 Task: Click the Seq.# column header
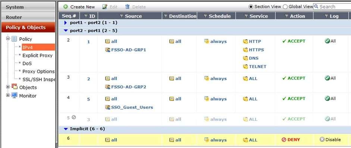tap(69, 16)
